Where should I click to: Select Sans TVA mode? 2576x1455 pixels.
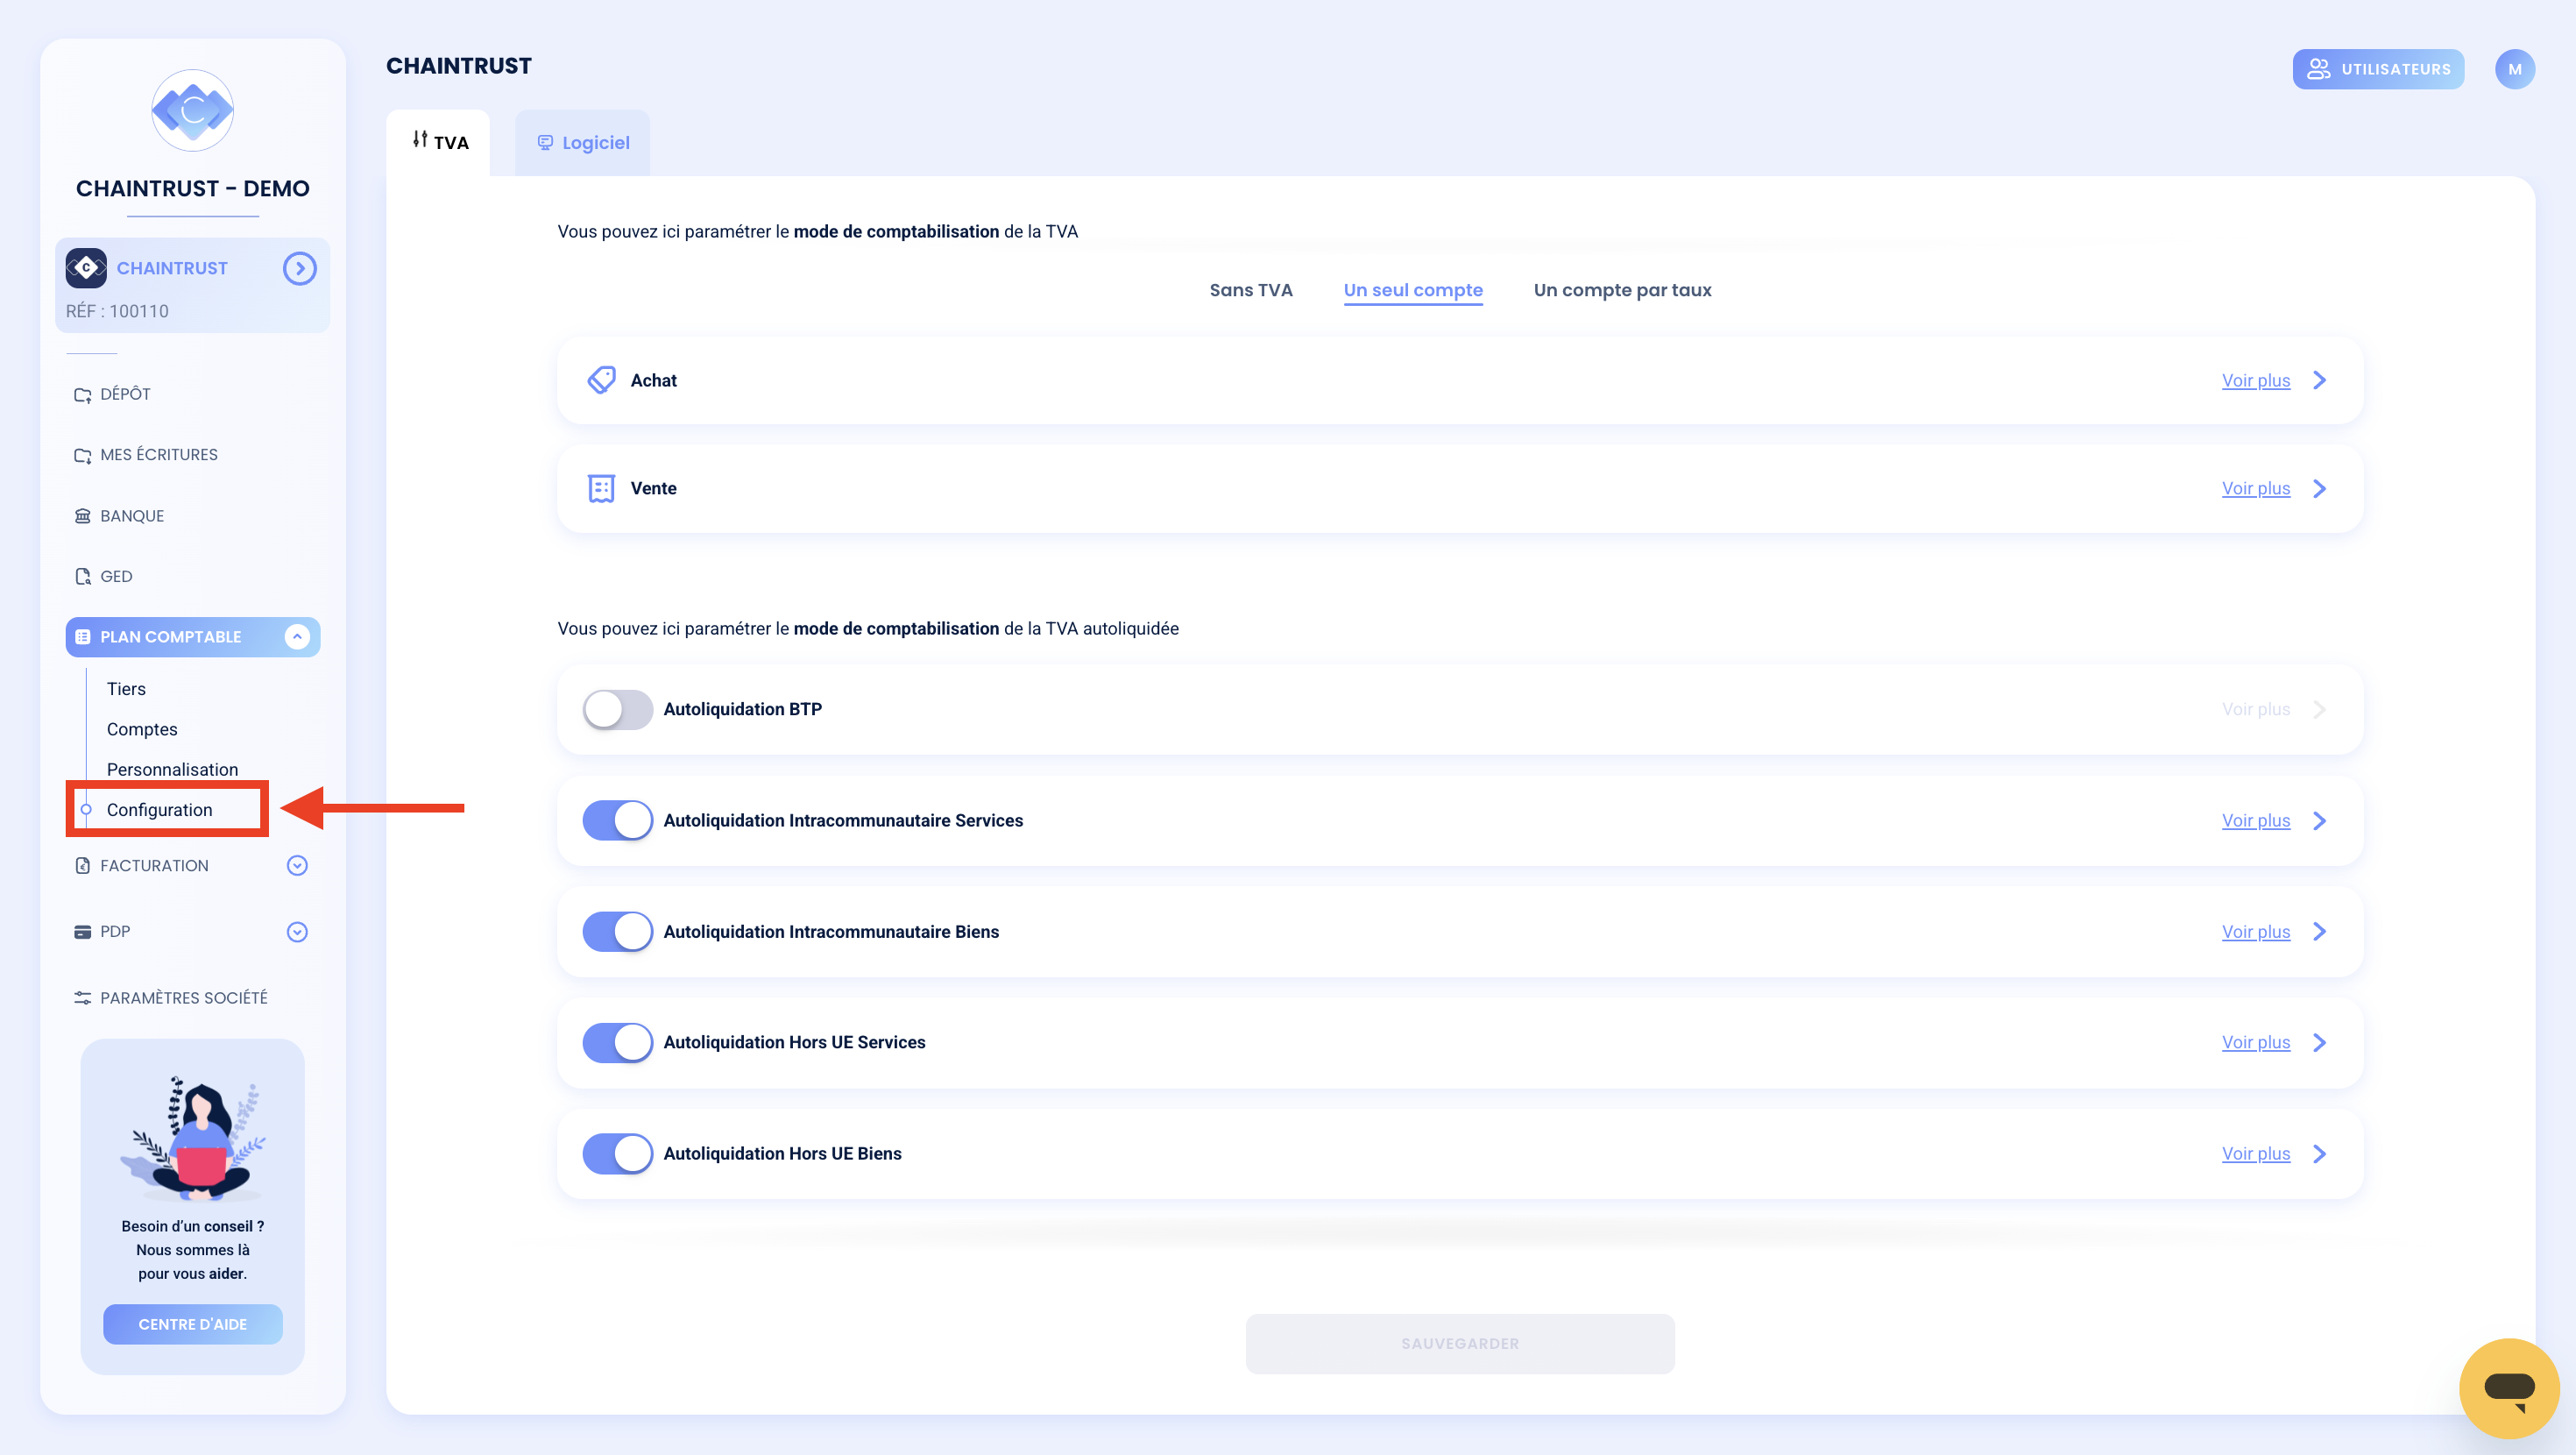1251,290
